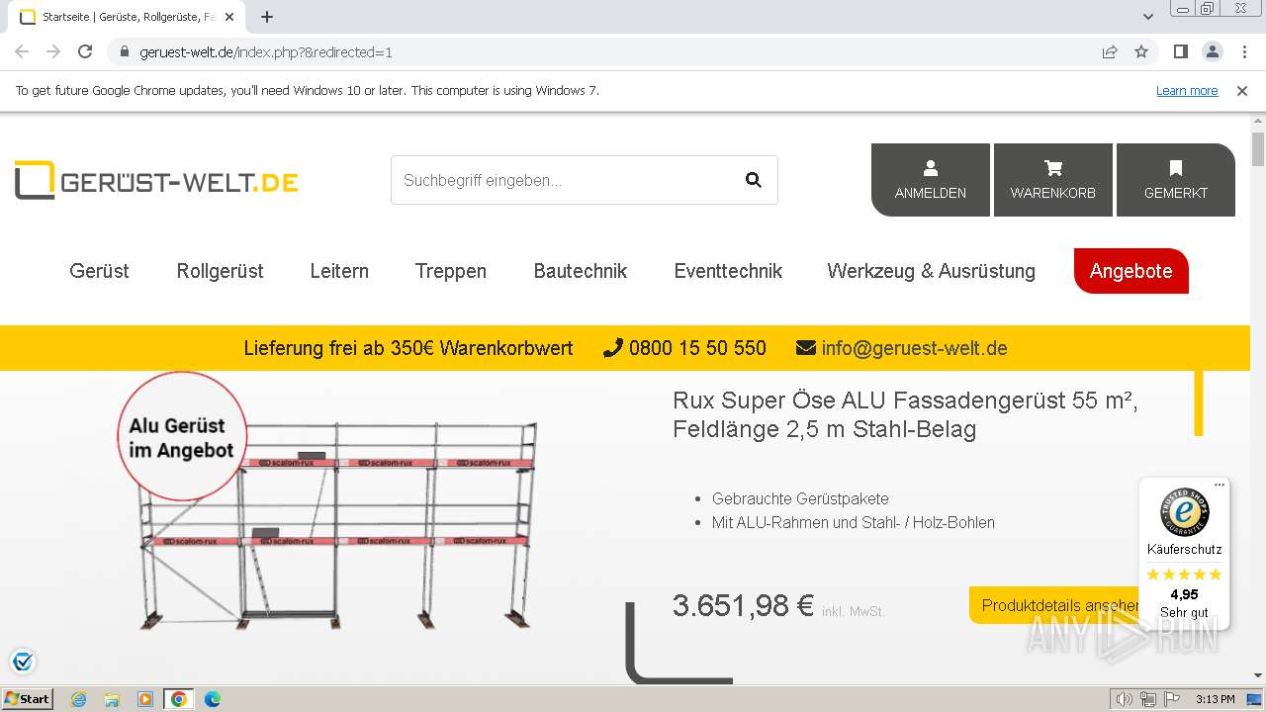Reload the page
1266x712 pixels.
(x=85, y=52)
